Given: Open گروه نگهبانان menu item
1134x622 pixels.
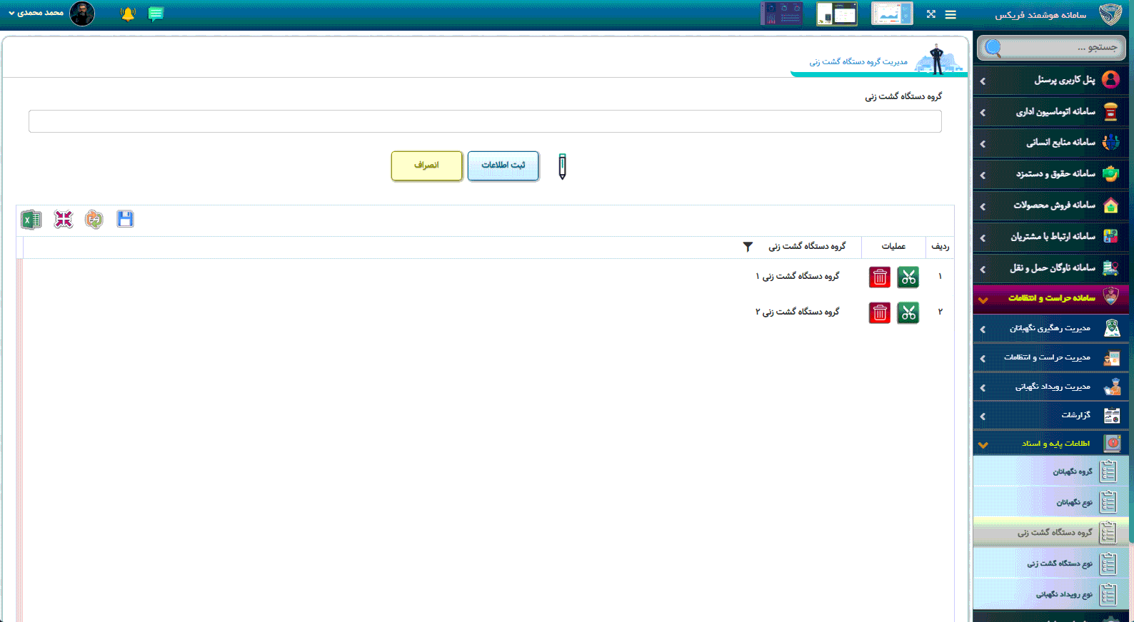Looking at the screenshot, I should click(1071, 471).
